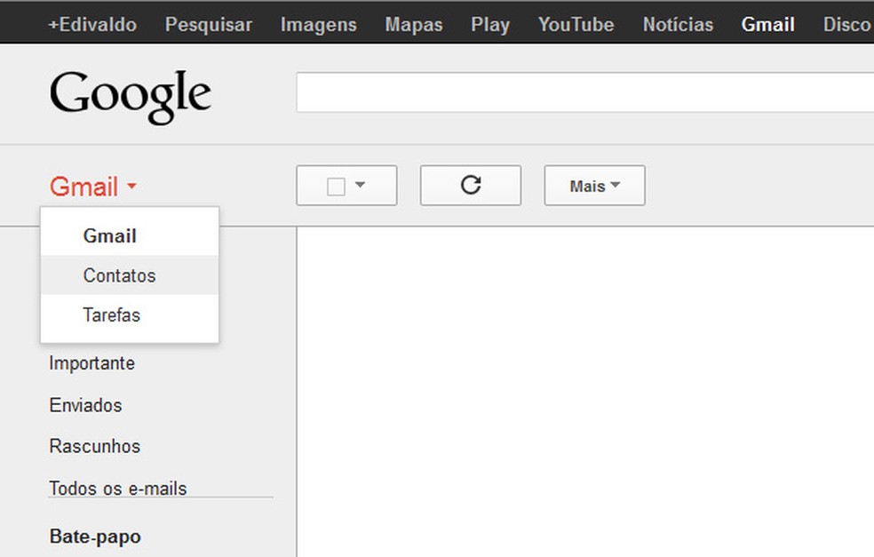Open Imagens in the top bar
The height and width of the screenshot is (557, 874).
(x=318, y=25)
